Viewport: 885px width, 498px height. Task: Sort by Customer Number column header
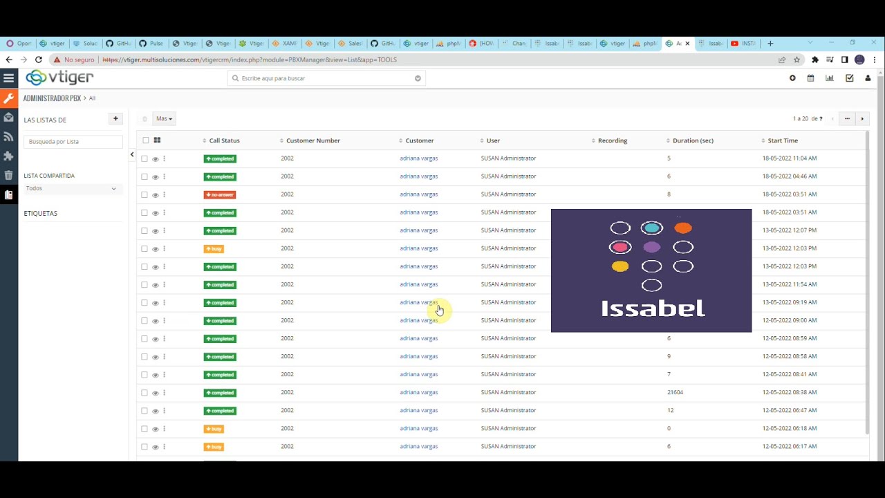click(313, 140)
